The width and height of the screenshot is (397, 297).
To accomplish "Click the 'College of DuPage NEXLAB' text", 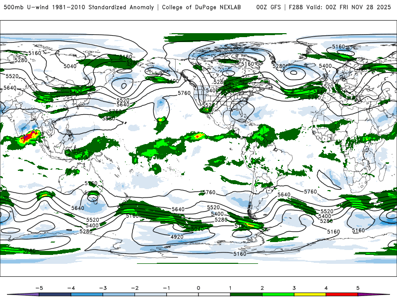I will [201, 7].
